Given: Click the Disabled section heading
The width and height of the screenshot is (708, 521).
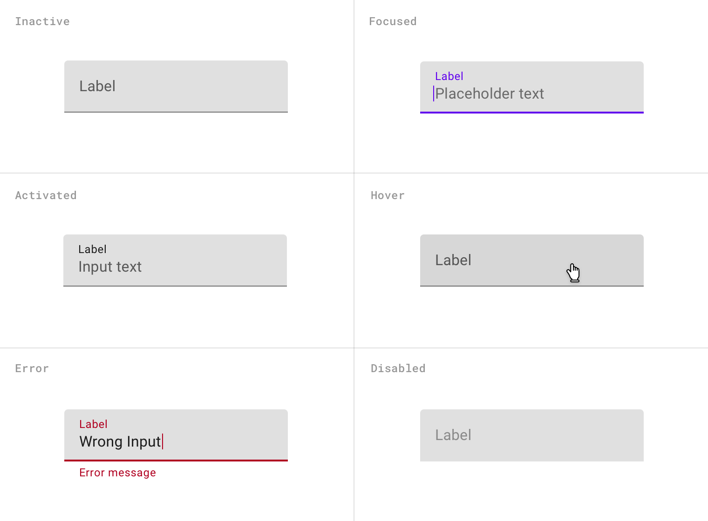Looking at the screenshot, I should 398,368.
